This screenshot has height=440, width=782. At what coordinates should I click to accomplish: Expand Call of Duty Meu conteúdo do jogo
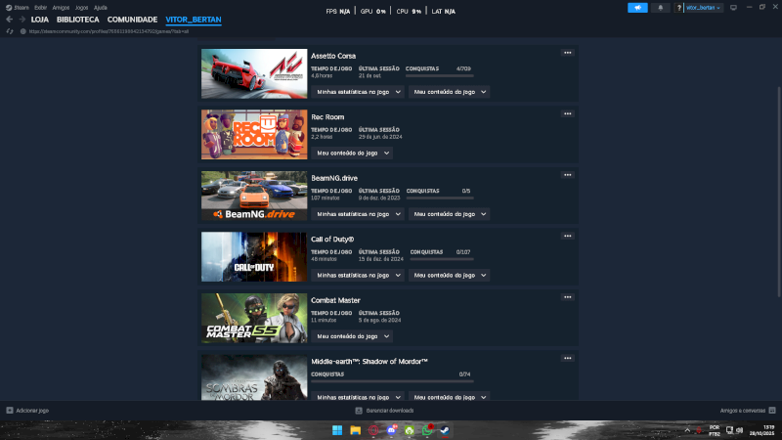pyautogui.click(x=449, y=276)
